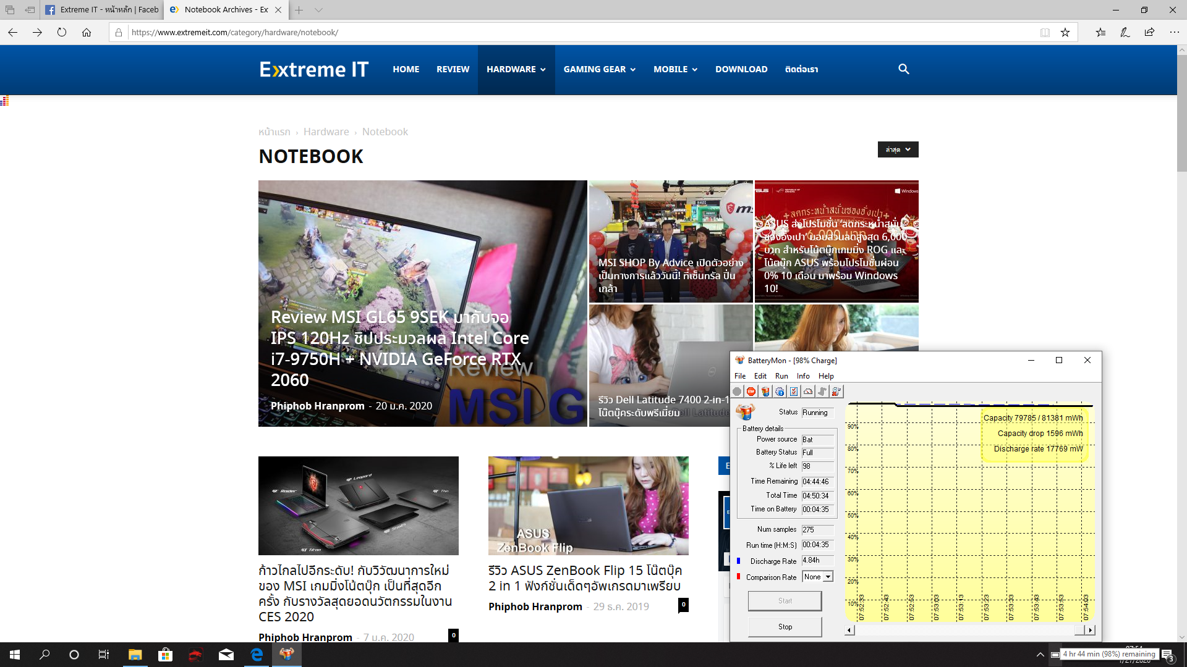
Task: Open Task View from taskbar
Action: click(104, 655)
